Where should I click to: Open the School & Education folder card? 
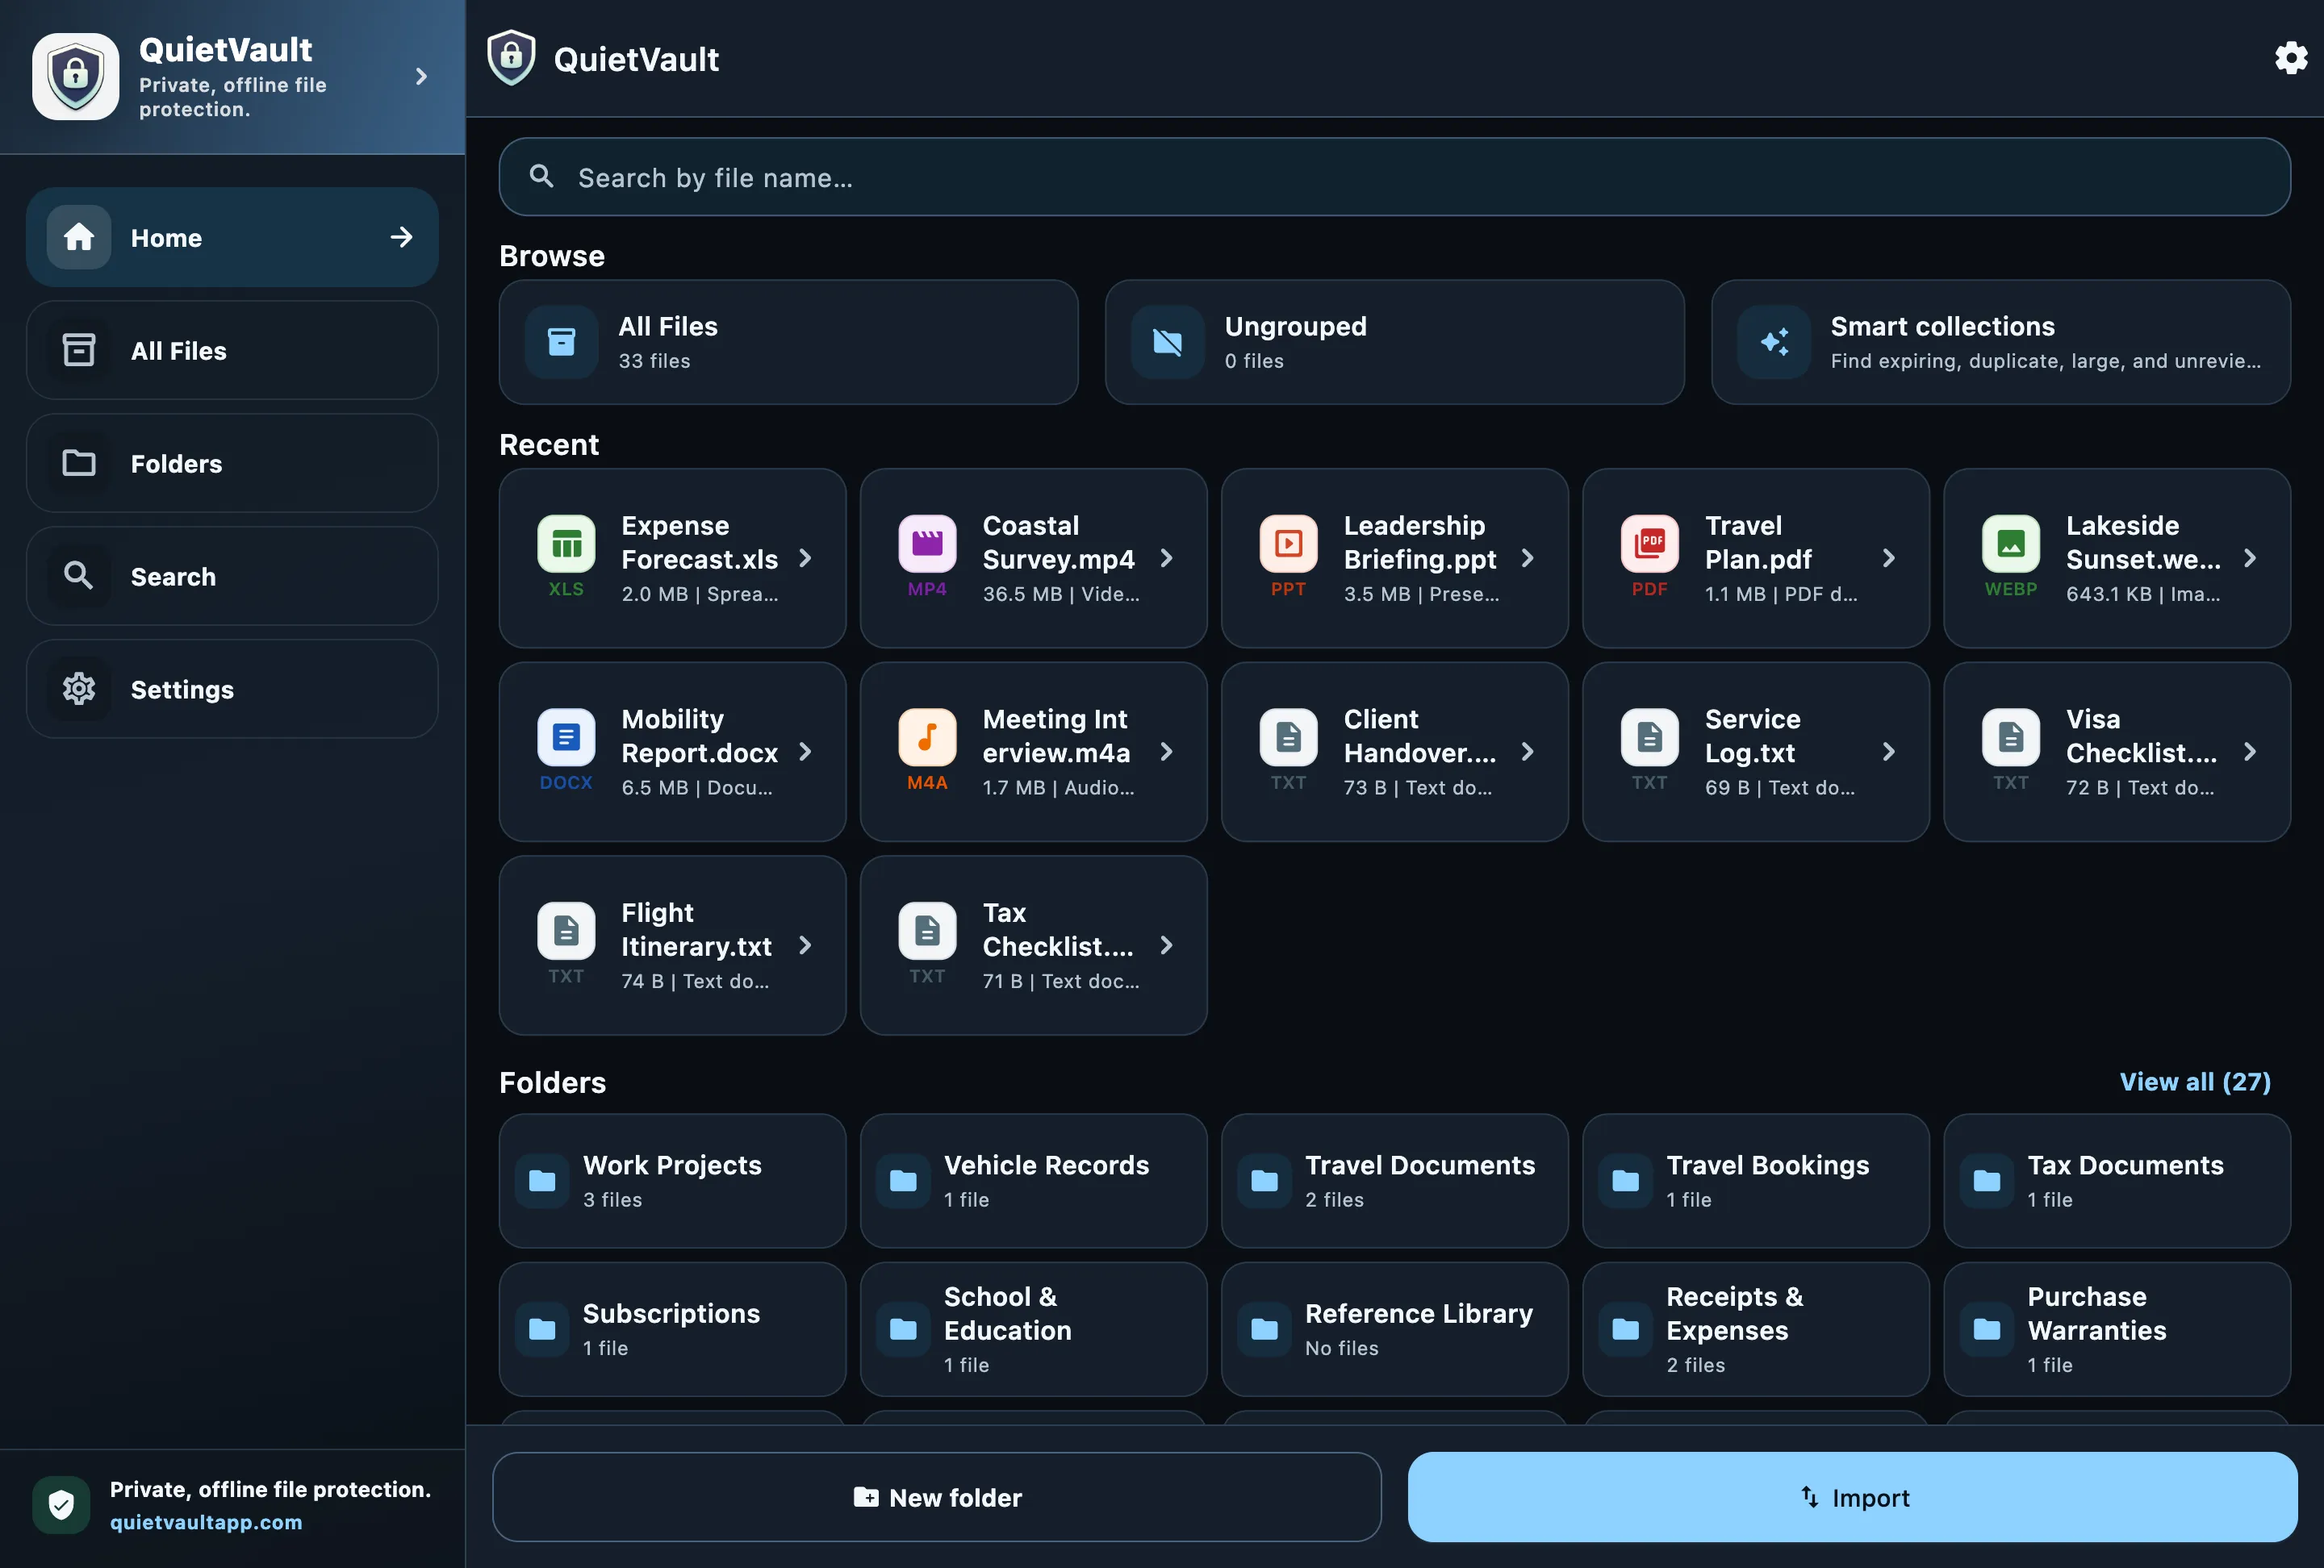tap(1033, 1329)
